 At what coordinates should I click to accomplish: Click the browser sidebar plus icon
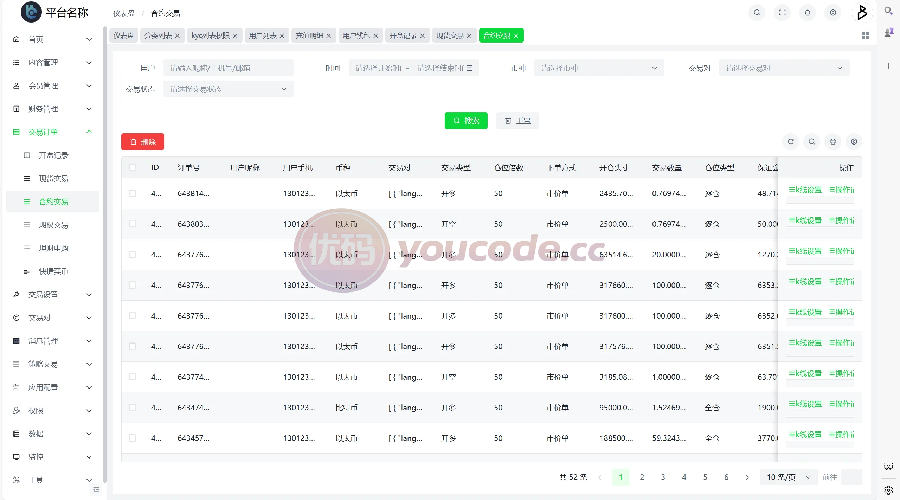coord(888,66)
